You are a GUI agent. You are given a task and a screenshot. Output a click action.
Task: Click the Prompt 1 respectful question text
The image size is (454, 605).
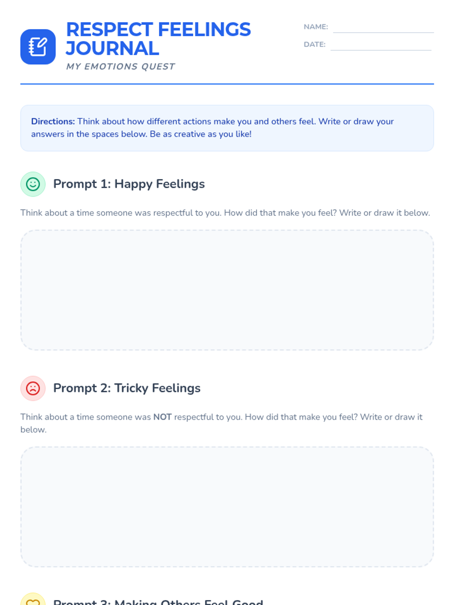(x=225, y=213)
